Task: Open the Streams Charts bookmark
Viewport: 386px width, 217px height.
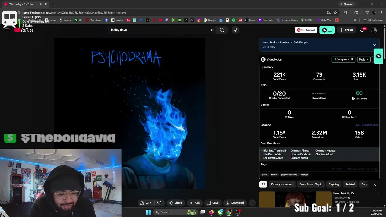Action: [287, 20]
